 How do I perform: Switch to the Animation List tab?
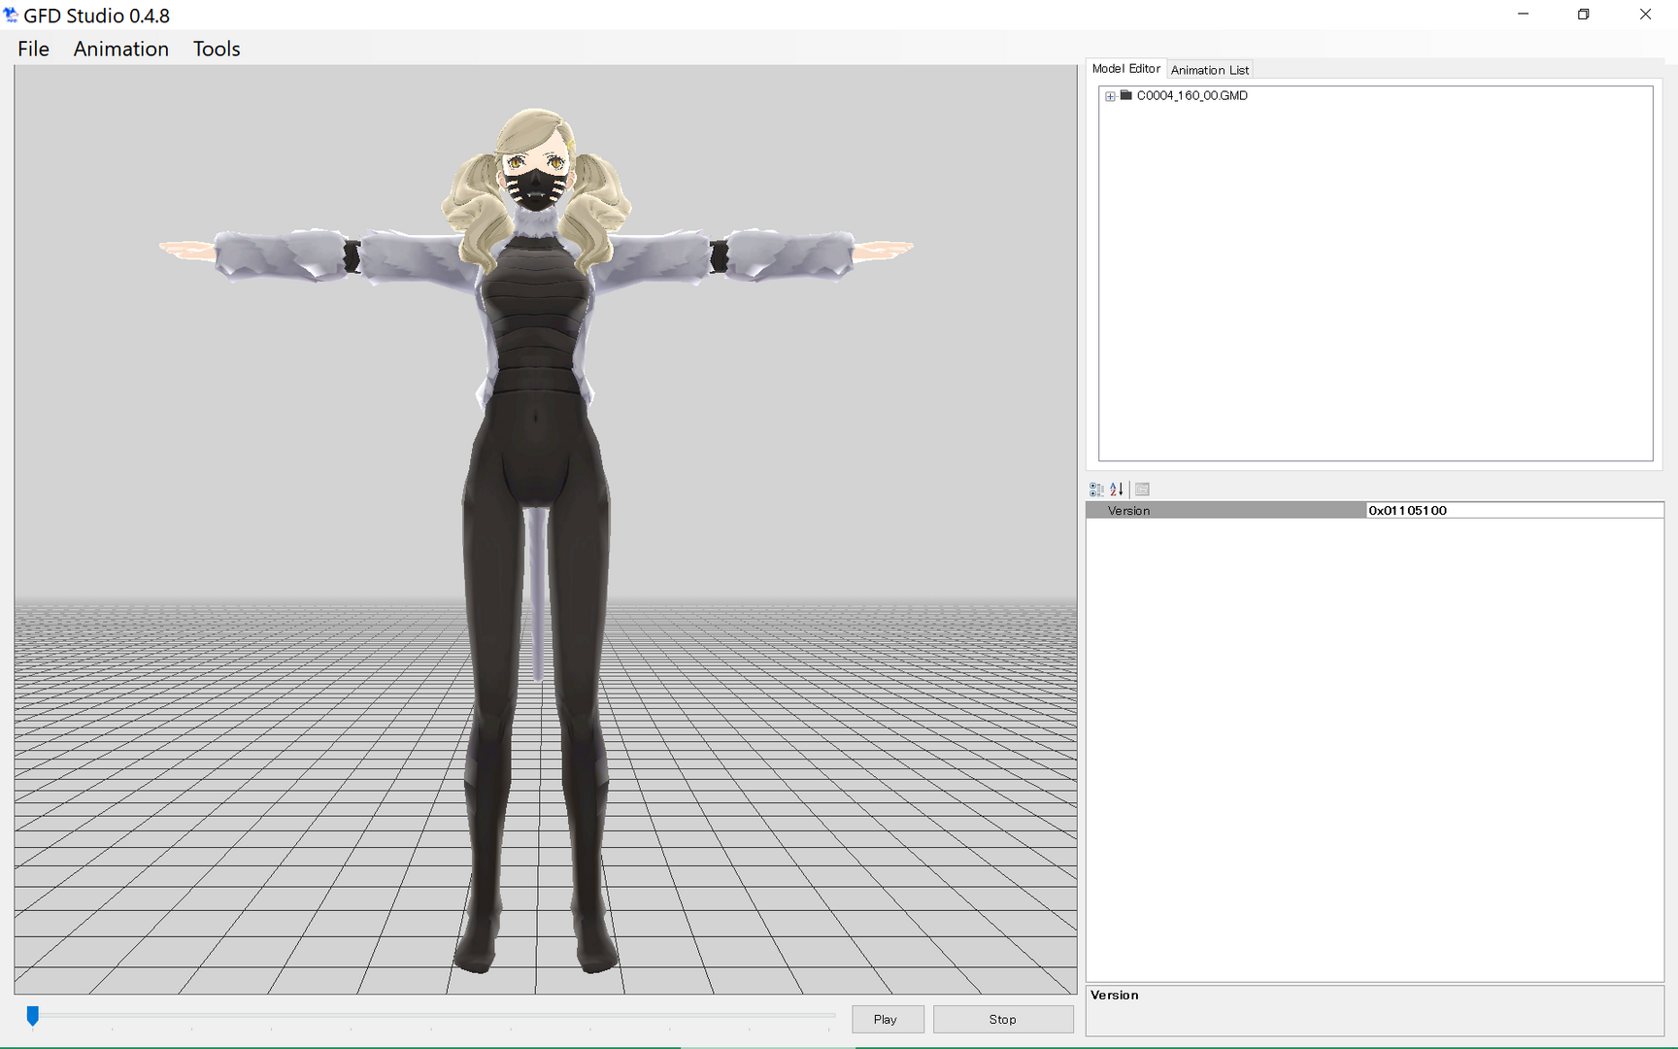coord(1209,70)
